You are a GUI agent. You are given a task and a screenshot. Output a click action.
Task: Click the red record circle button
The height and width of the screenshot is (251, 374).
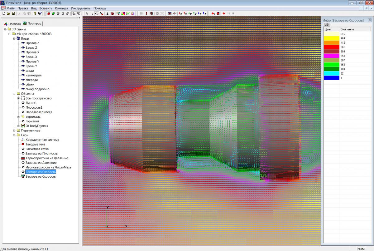pyautogui.click(x=223, y=13)
